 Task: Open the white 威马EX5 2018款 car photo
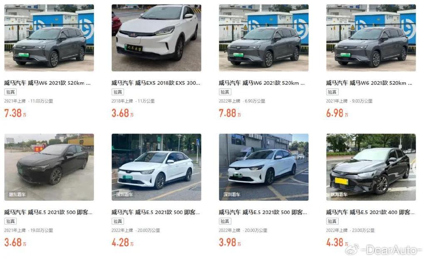click(x=156, y=38)
